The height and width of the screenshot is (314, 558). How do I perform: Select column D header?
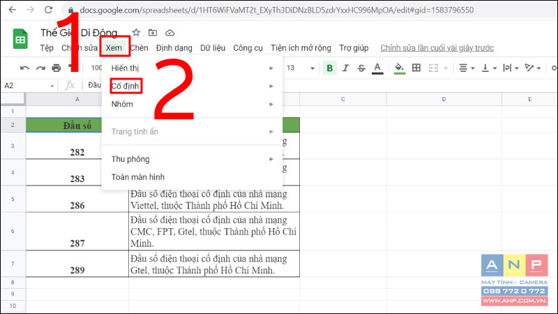[444, 99]
